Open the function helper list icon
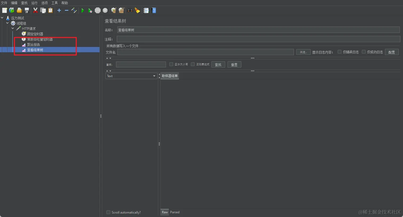The width and height of the screenshot is (403, 217). pos(146,10)
